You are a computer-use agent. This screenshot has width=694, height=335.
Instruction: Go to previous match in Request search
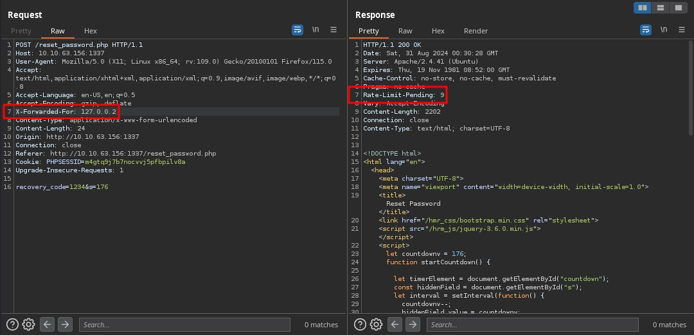click(47, 325)
